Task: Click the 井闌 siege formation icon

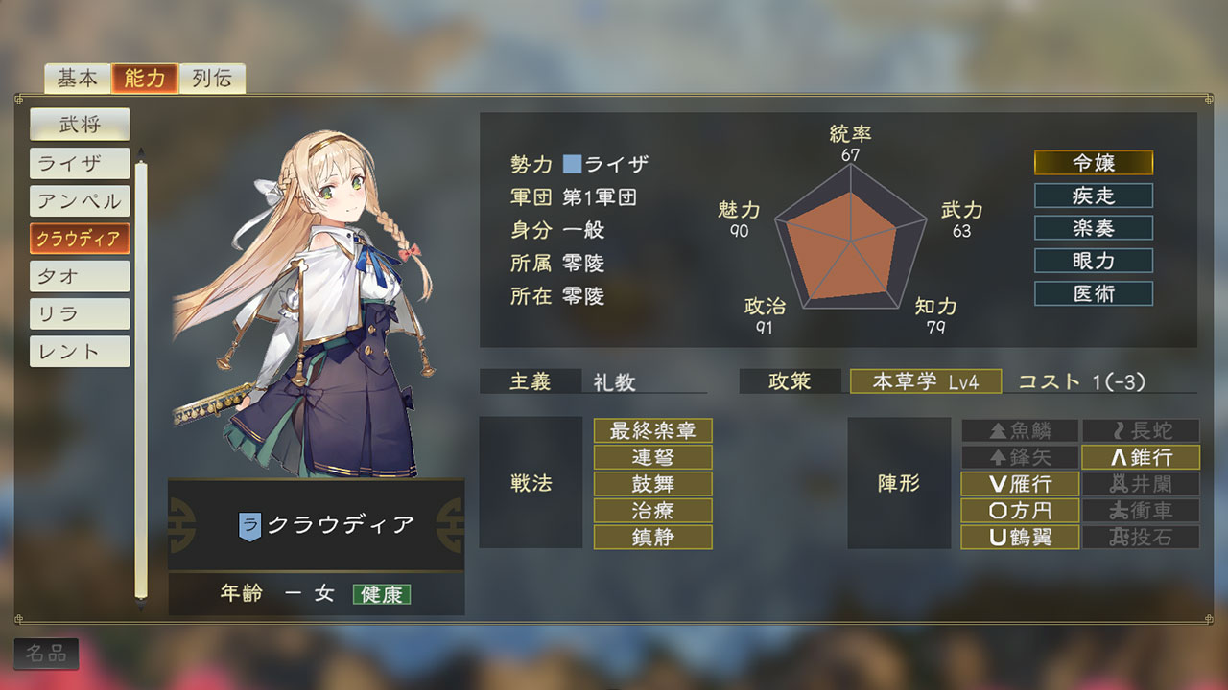Action: [1141, 484]
